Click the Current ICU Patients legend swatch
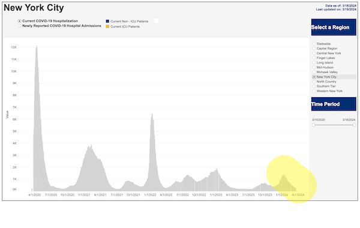The image size is (360, 228). [x=107, y=26]
